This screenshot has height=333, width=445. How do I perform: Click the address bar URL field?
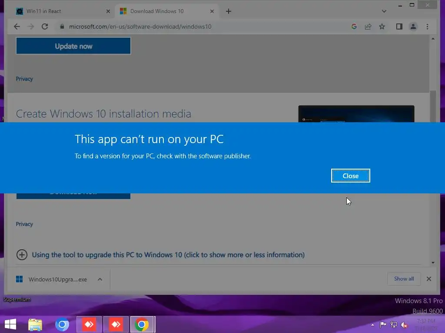coord(140,26)
